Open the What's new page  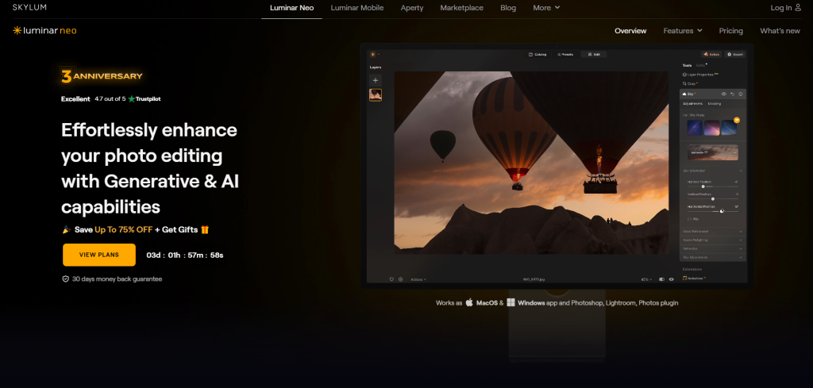pos(780,31)
